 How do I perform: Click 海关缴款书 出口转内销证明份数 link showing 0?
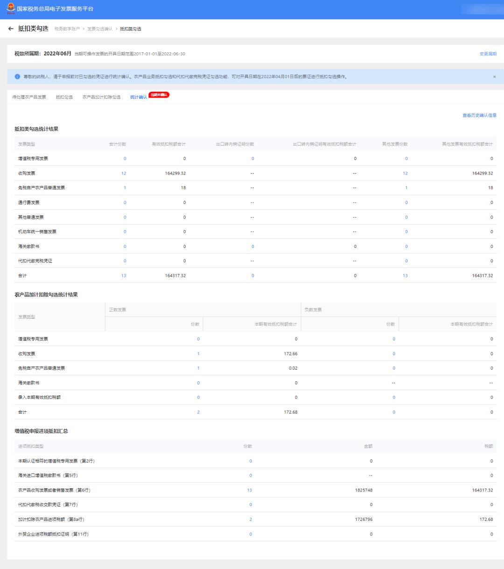(253, 246)
